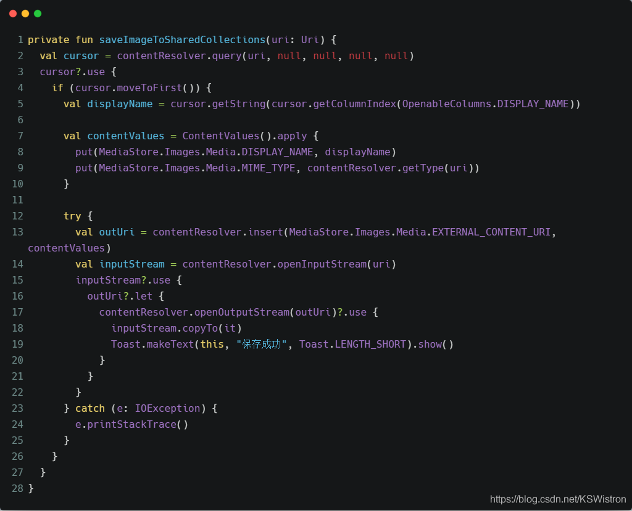Click EXTERNAL_CONTENT_URI on line 13

(x=491, y=232)
